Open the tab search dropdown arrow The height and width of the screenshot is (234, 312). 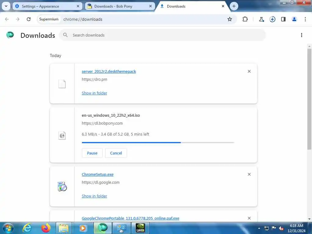[x=6, y=6]
